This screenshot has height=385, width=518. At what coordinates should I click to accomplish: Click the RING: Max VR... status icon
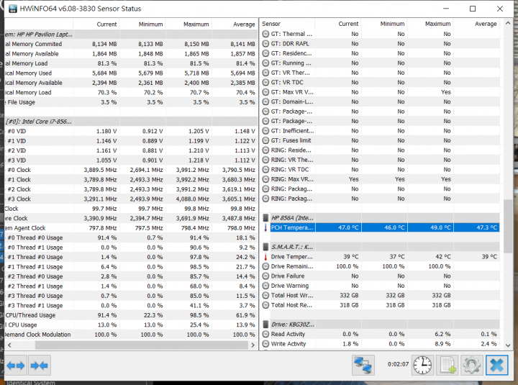click(265, 179)
